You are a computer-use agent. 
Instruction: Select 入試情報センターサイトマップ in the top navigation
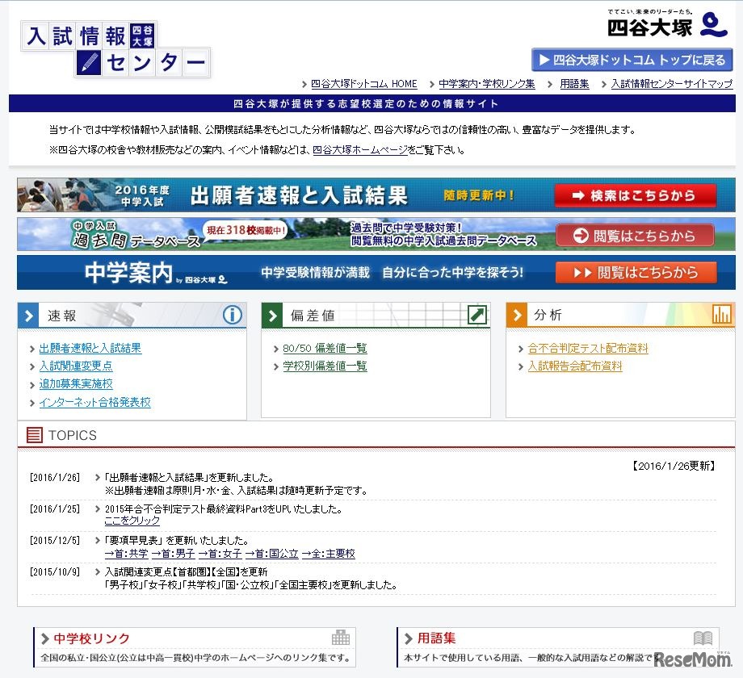click(674, 83)
